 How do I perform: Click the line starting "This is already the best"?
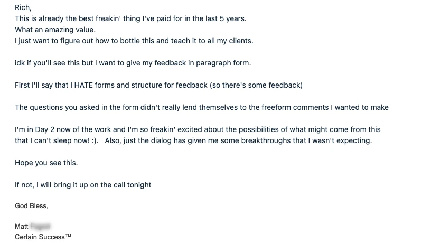point(130,18)
